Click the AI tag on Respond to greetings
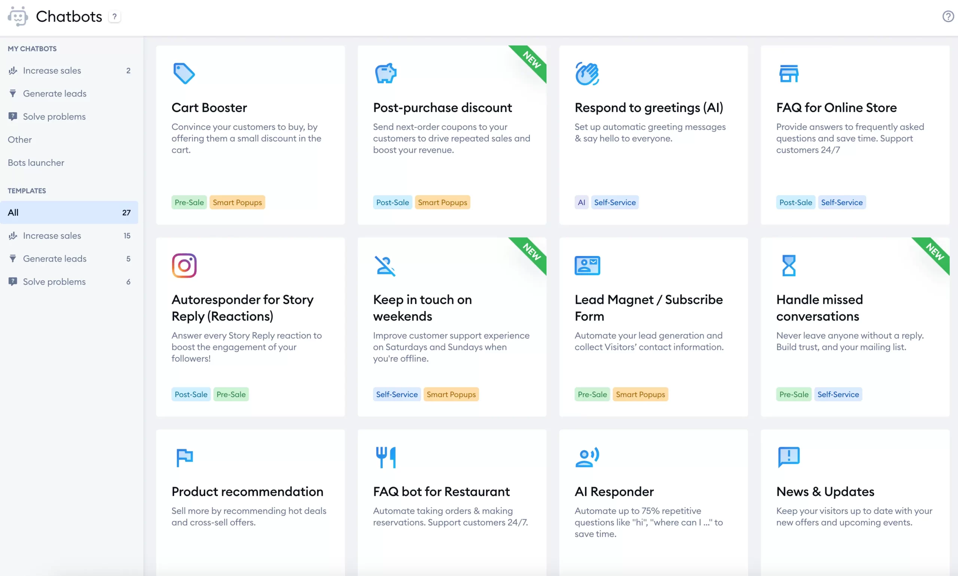 point(581,202)
